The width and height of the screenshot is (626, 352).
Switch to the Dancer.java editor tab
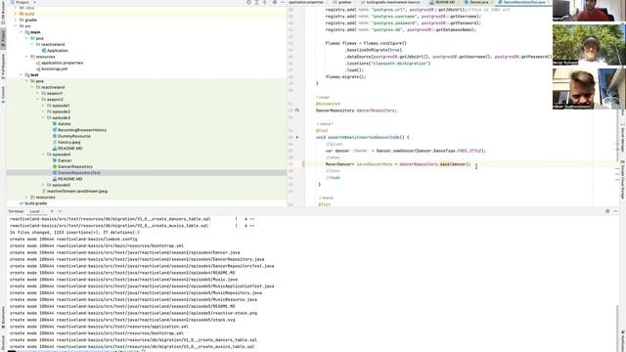tap(478, 2)
